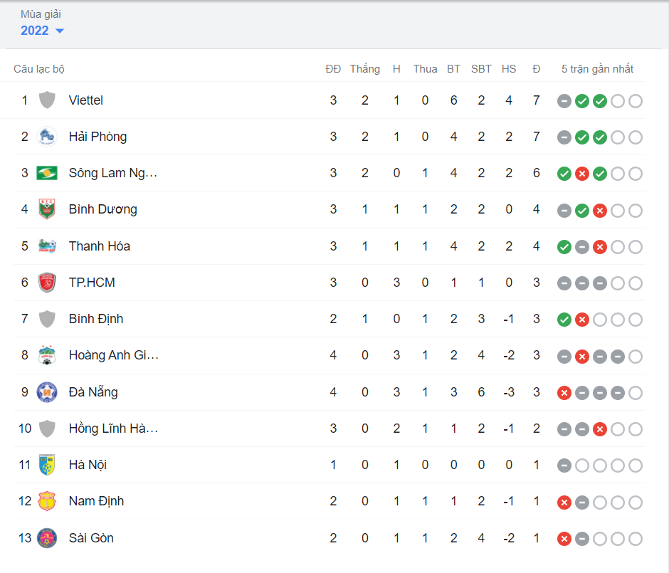Click the points value 7 for Viettel
Image resolution: width=669 pixels, height=573 pixels.
536,100
